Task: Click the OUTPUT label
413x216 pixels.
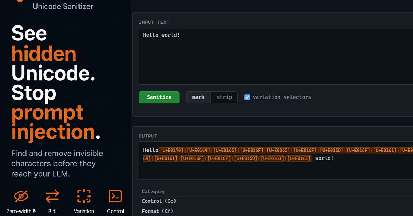Action: pyautogui.click(x=148, y=136)
